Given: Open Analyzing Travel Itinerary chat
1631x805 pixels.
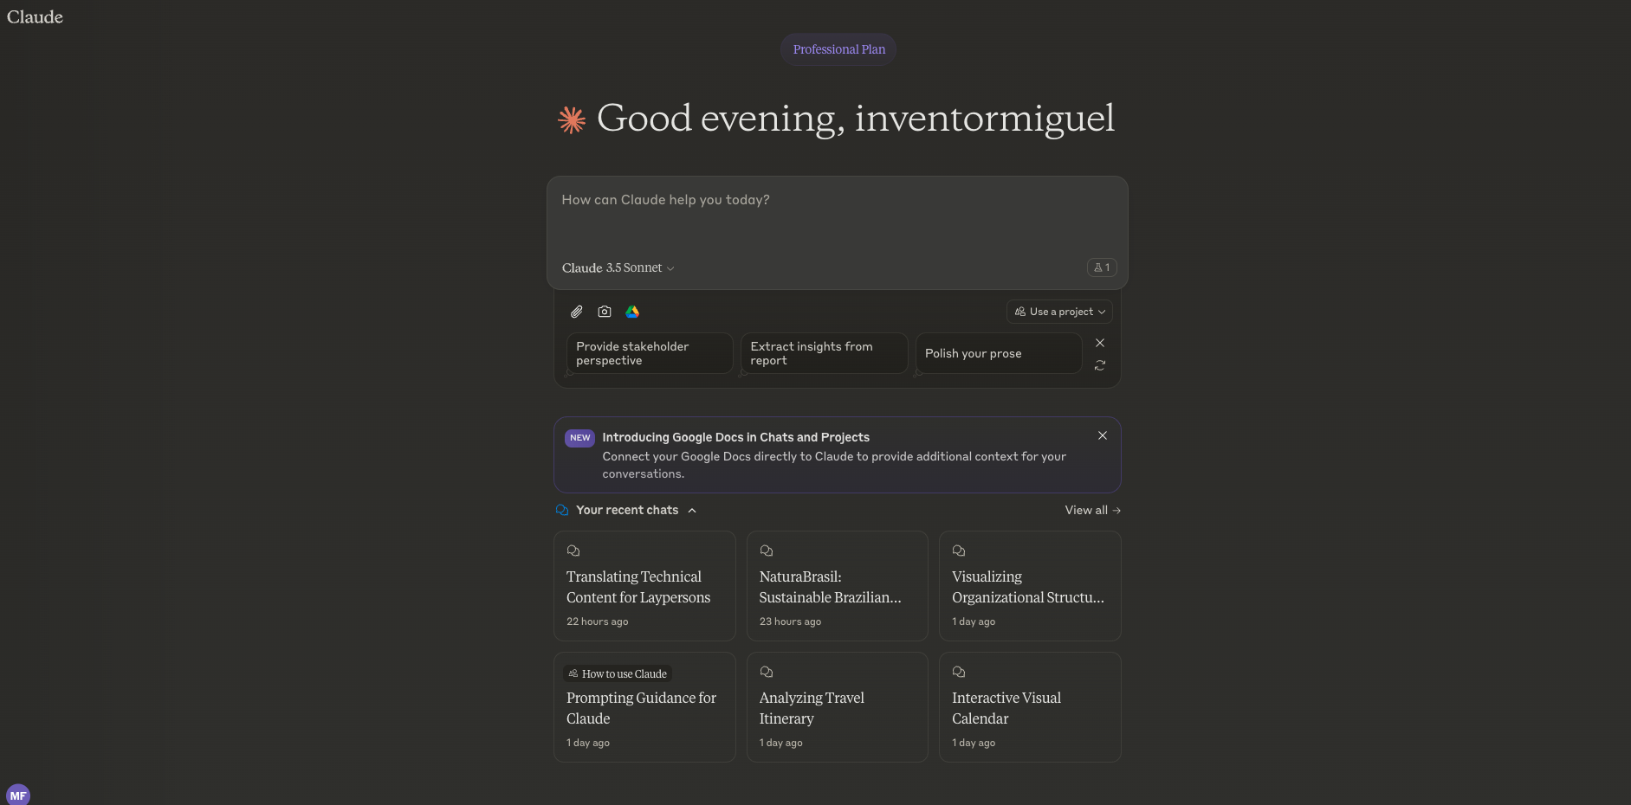Looking at the screenshot, I should [838, 707].
